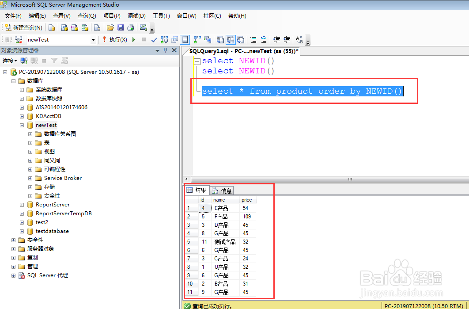Click the Open File folder icon
Image resolution: width=469 pixels, height=309 pixels.
(110, 27)
